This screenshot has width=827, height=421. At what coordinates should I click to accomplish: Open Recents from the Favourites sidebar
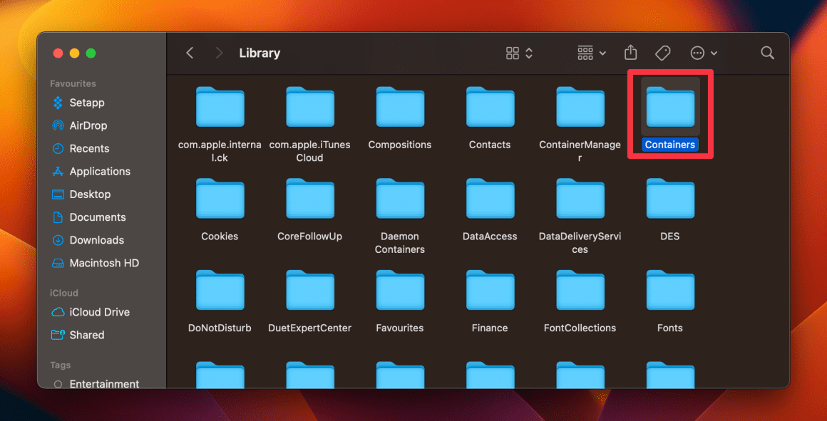coord(89,148)
